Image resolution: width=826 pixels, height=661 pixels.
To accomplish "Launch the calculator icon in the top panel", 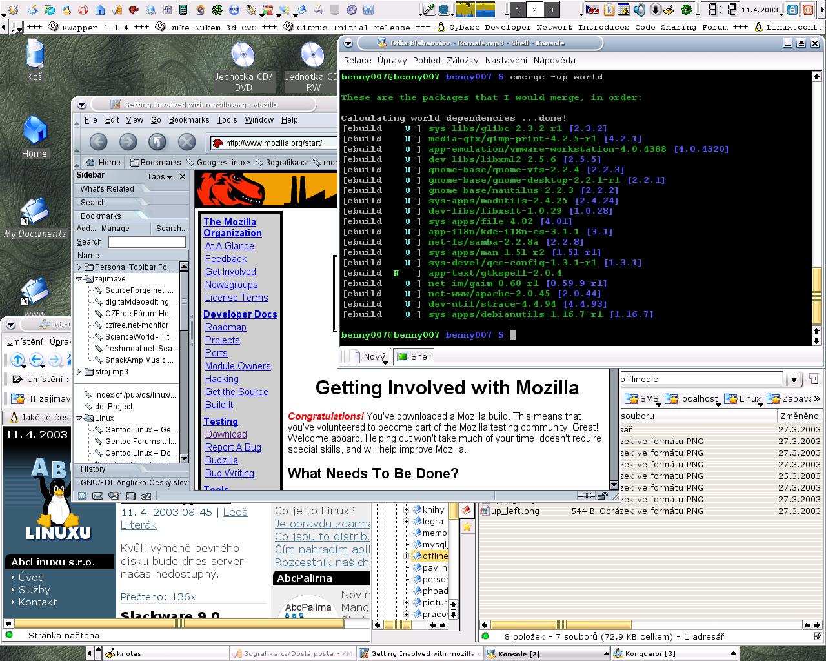I will click(184, 10).
